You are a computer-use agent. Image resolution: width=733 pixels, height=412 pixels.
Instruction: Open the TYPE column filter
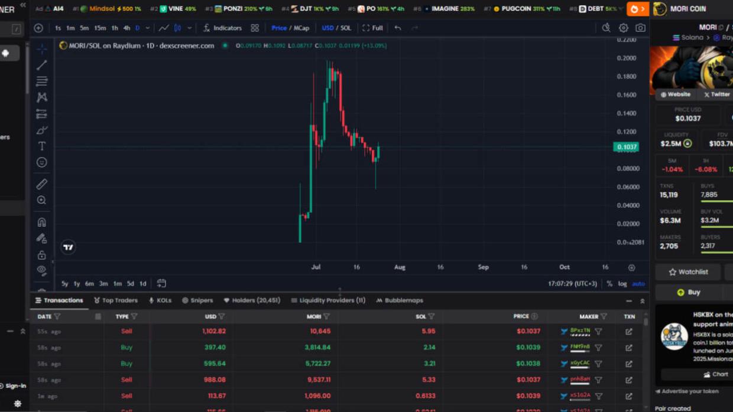134,316
